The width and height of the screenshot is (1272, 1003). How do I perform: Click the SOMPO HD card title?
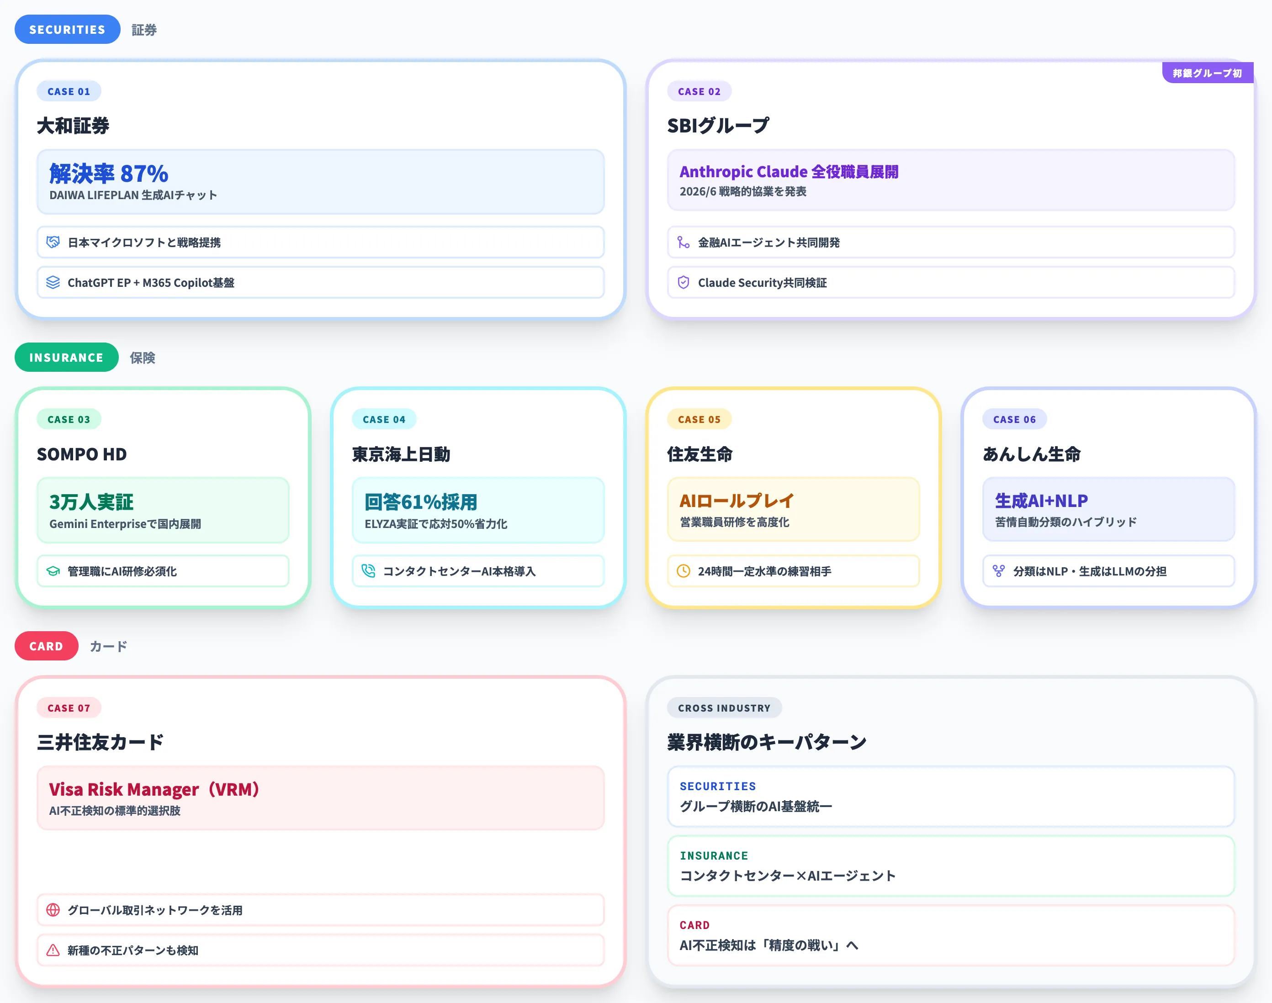pos(82,454)
